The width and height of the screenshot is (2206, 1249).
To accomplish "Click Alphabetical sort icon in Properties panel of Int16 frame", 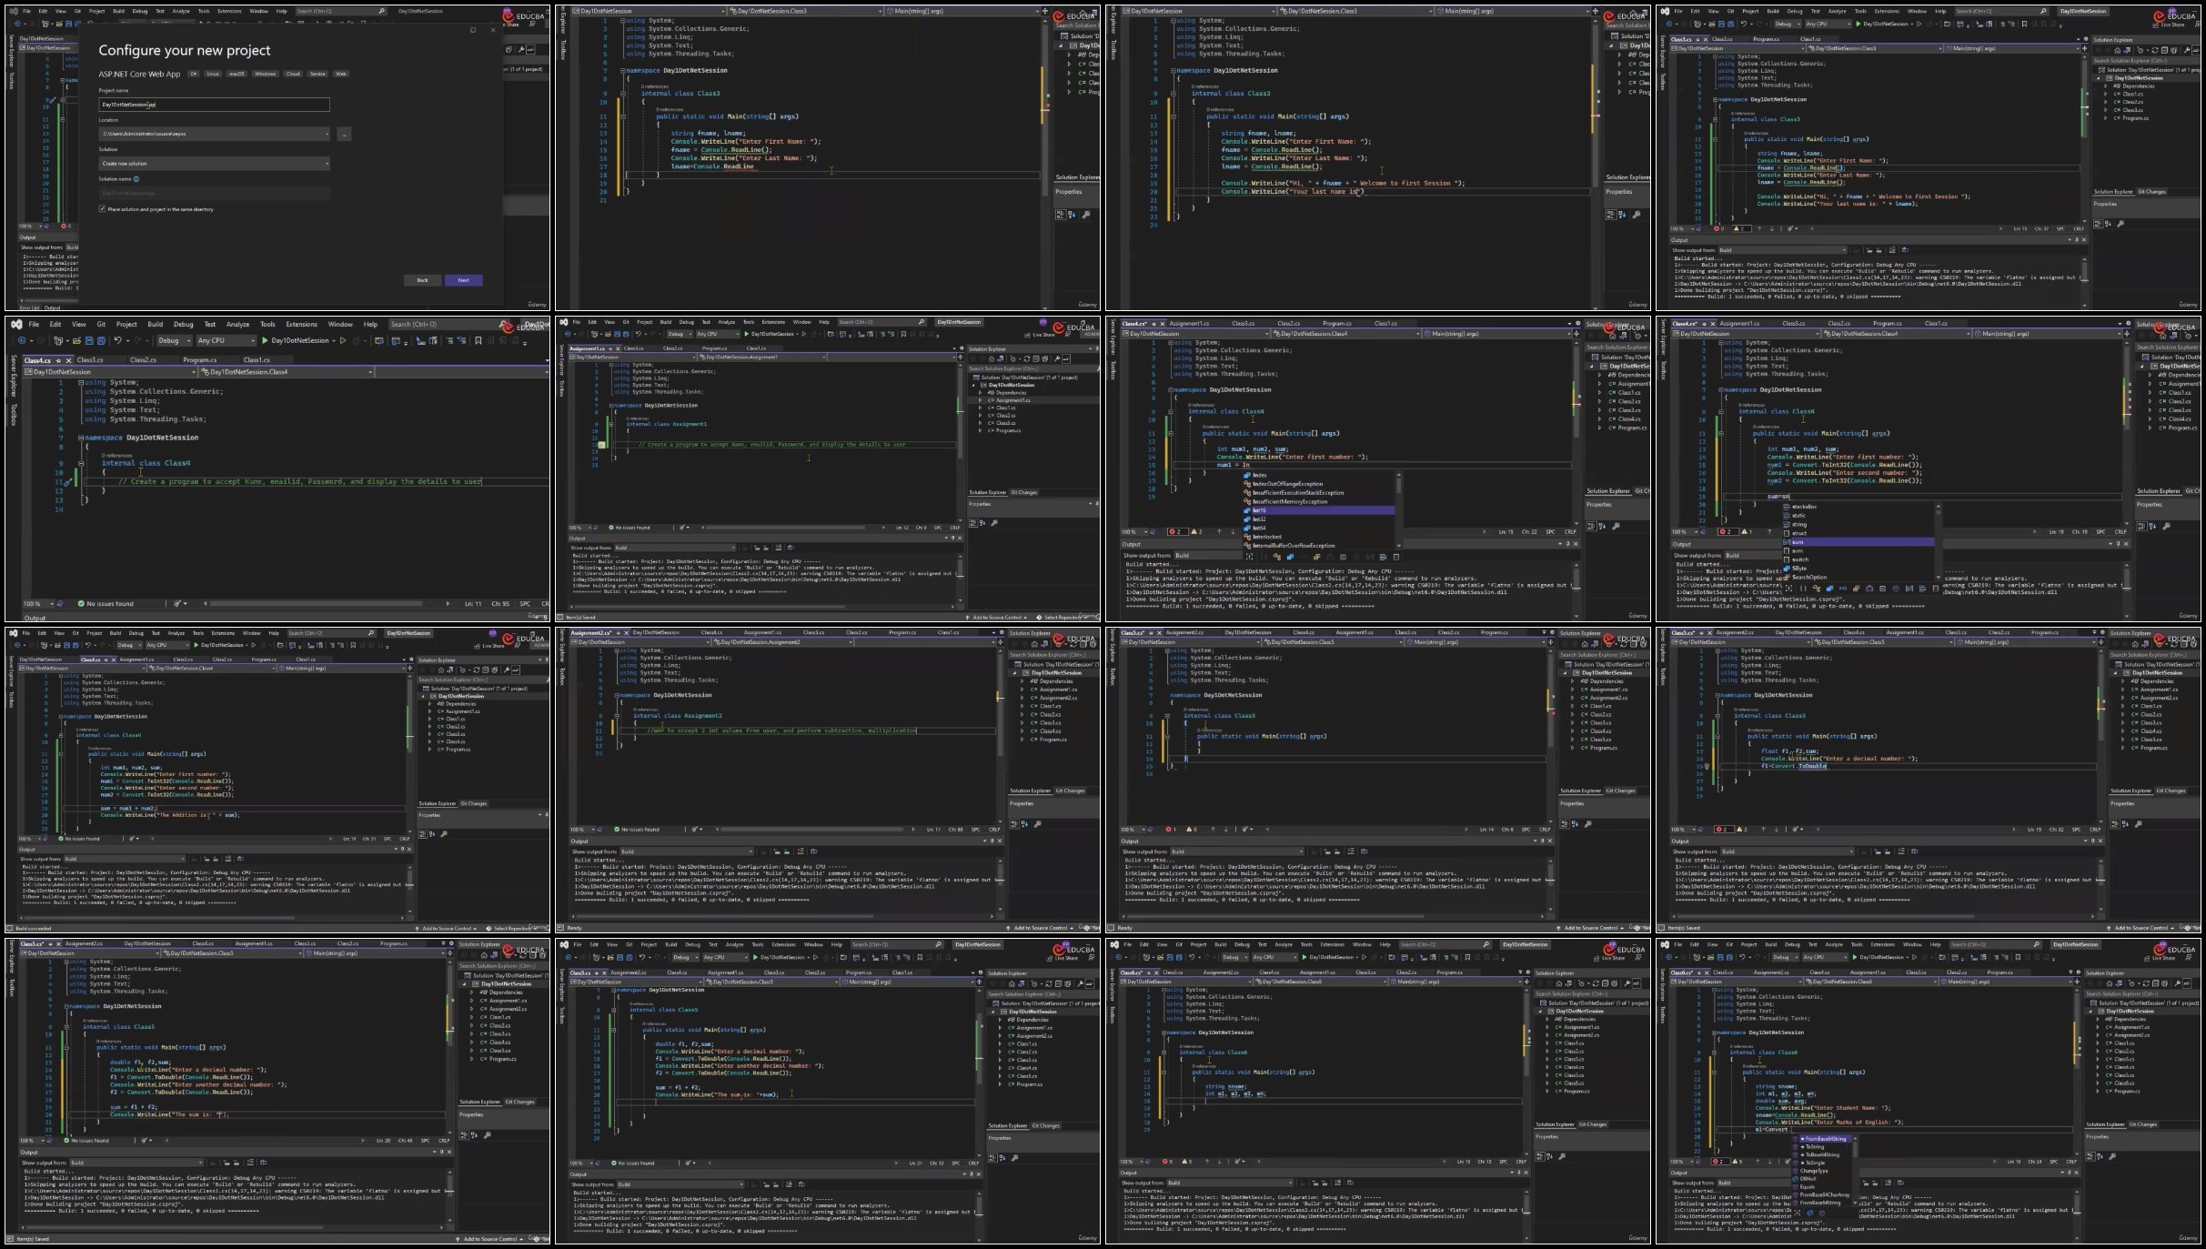I will coord(1602,527).
